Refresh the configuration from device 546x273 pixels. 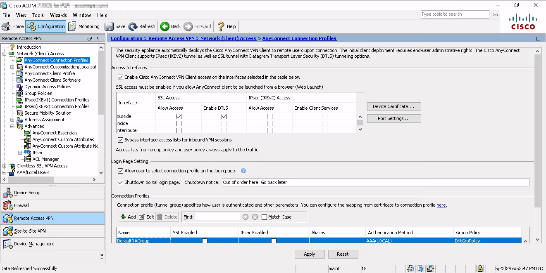tap(141, 26)
